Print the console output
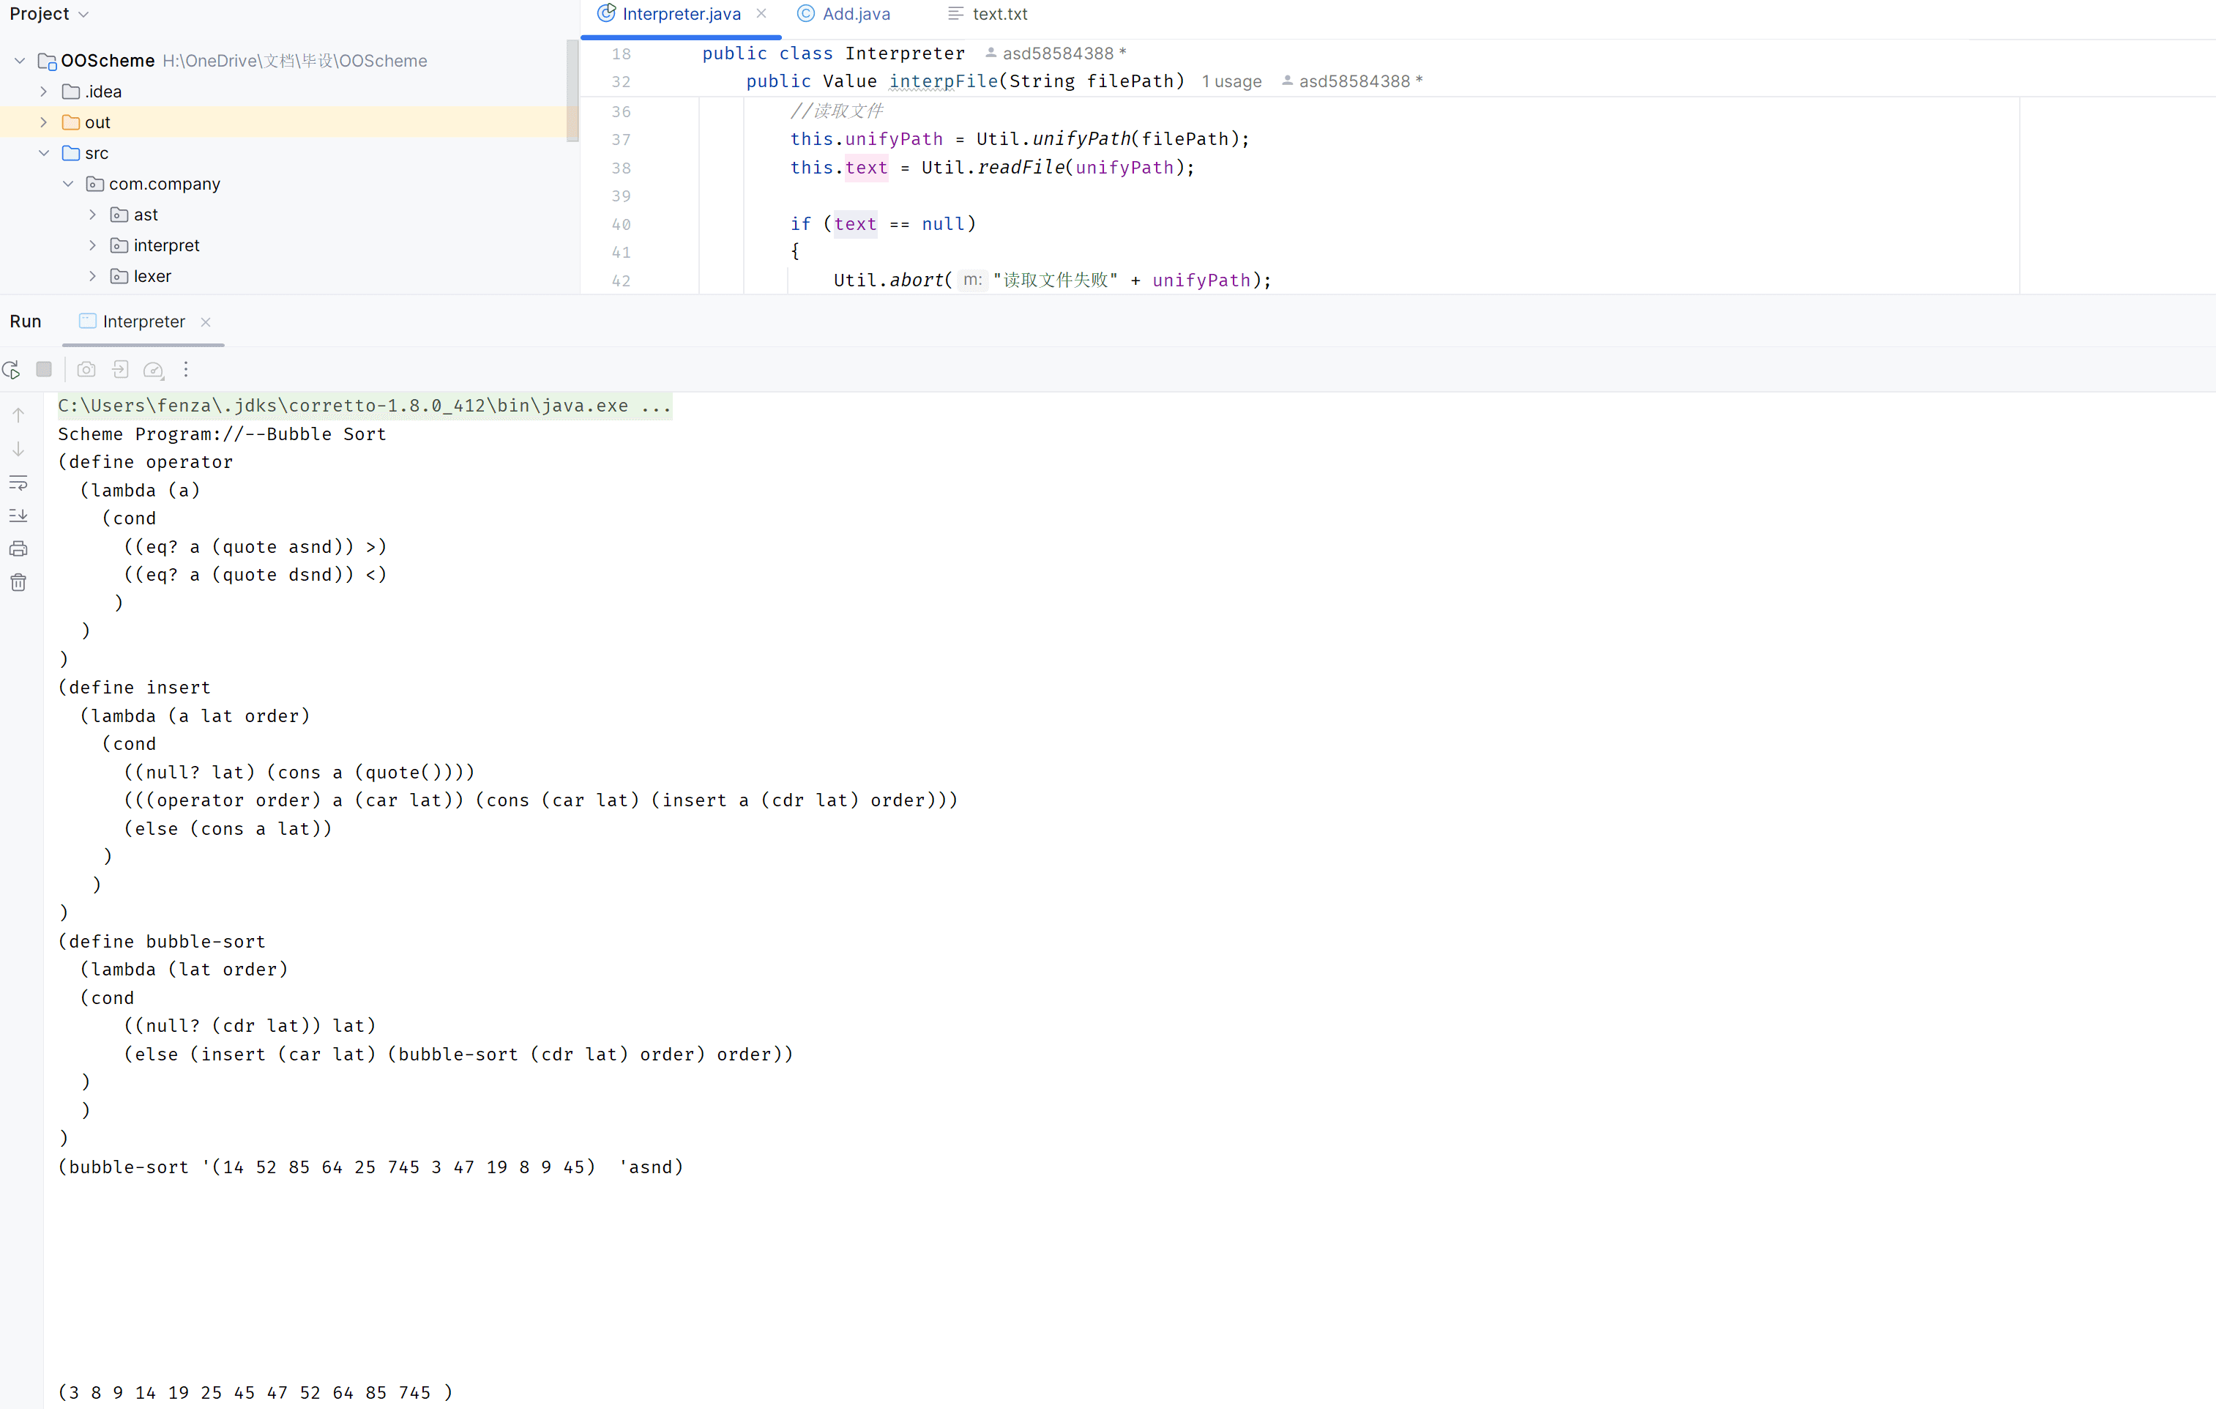 [18, 548]
